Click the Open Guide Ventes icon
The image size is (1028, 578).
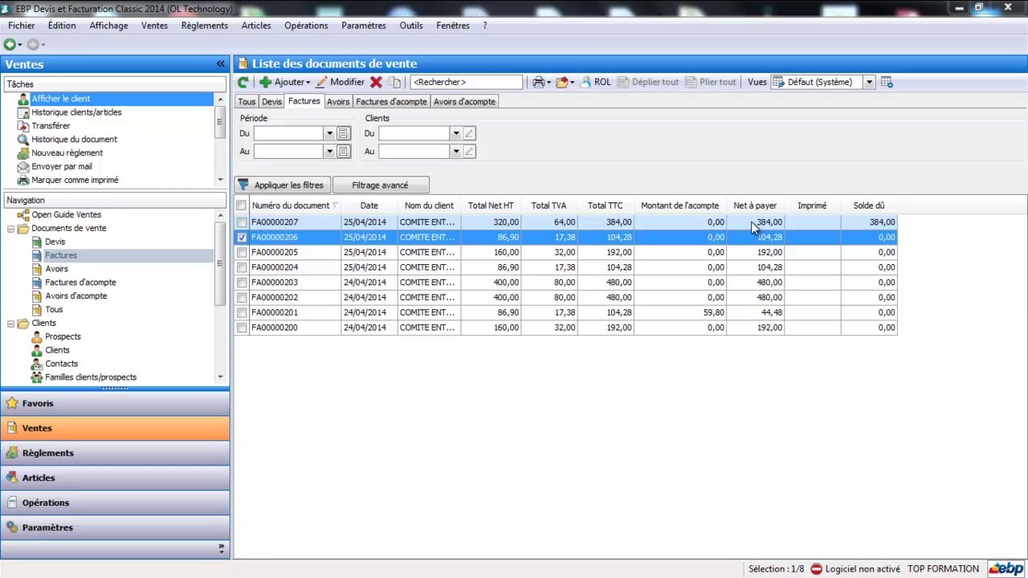click(23, 215)
